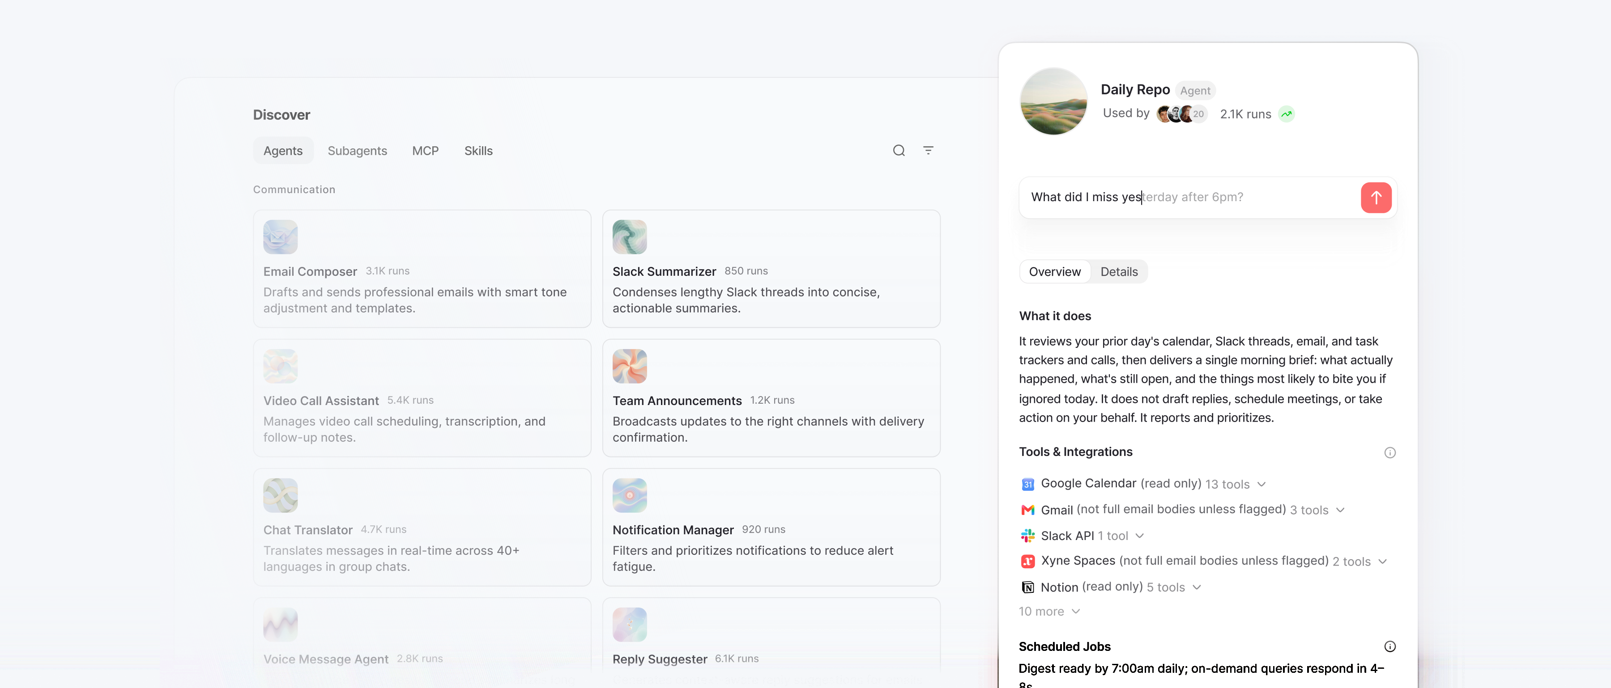Image resolution: width=1611 pixels, height=688 pixels.
Task: Open the Chat Translator card title
Action: coord(308,531)
